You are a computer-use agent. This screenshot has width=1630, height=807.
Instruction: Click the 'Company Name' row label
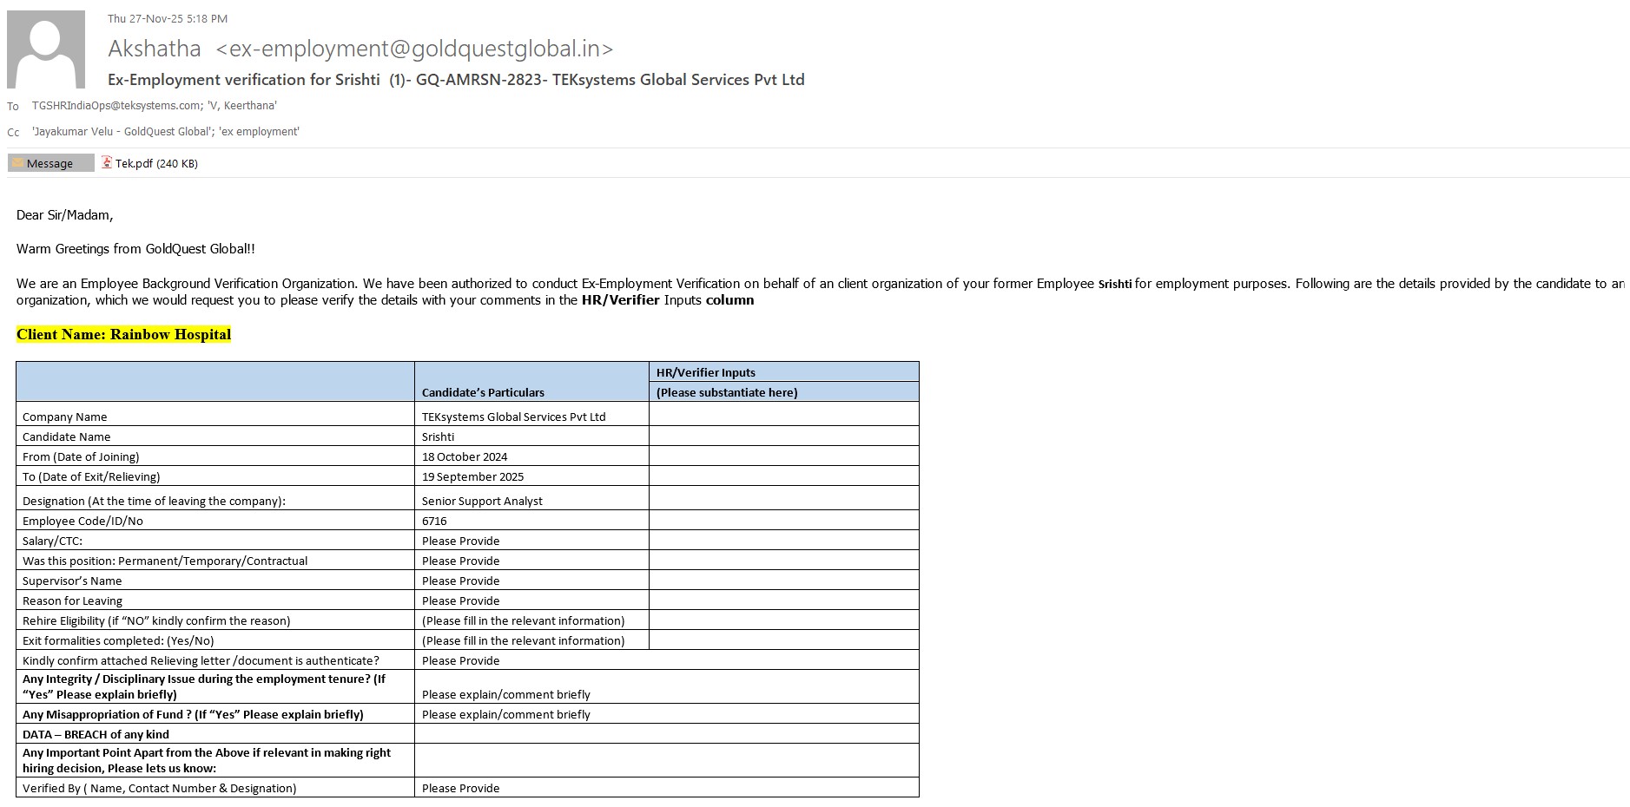65,417
